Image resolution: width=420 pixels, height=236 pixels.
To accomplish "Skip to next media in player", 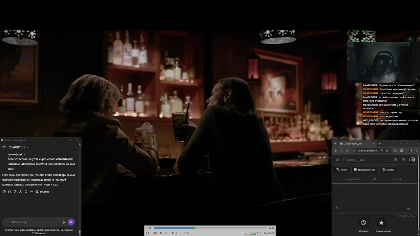I will click(x=166, y=233).
